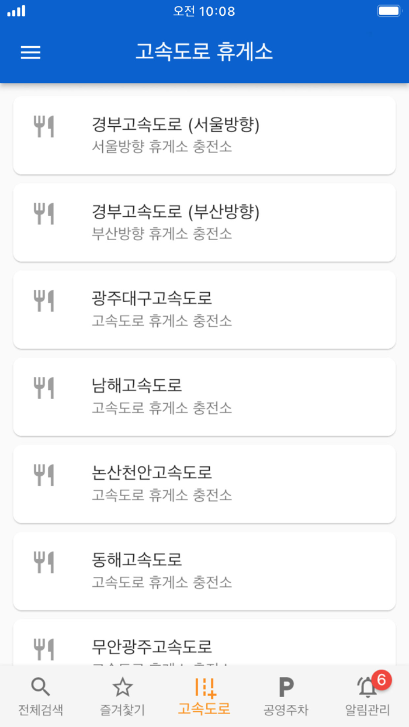Switch to the 즐겨찾기 tab
409x727 pixels.
[x=122, y=697]
